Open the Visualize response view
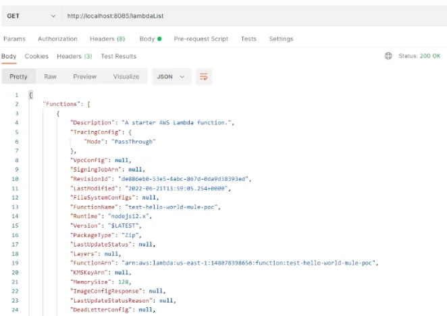This screenshot has height=316, width=447. coord(126,76)
